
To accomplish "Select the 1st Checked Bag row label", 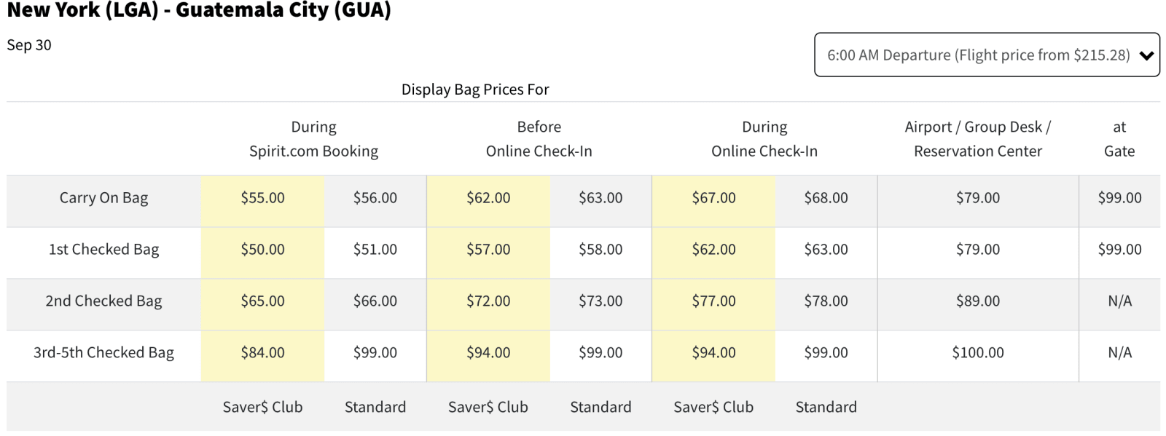I will pyautogui.click(x=103, y=250).
